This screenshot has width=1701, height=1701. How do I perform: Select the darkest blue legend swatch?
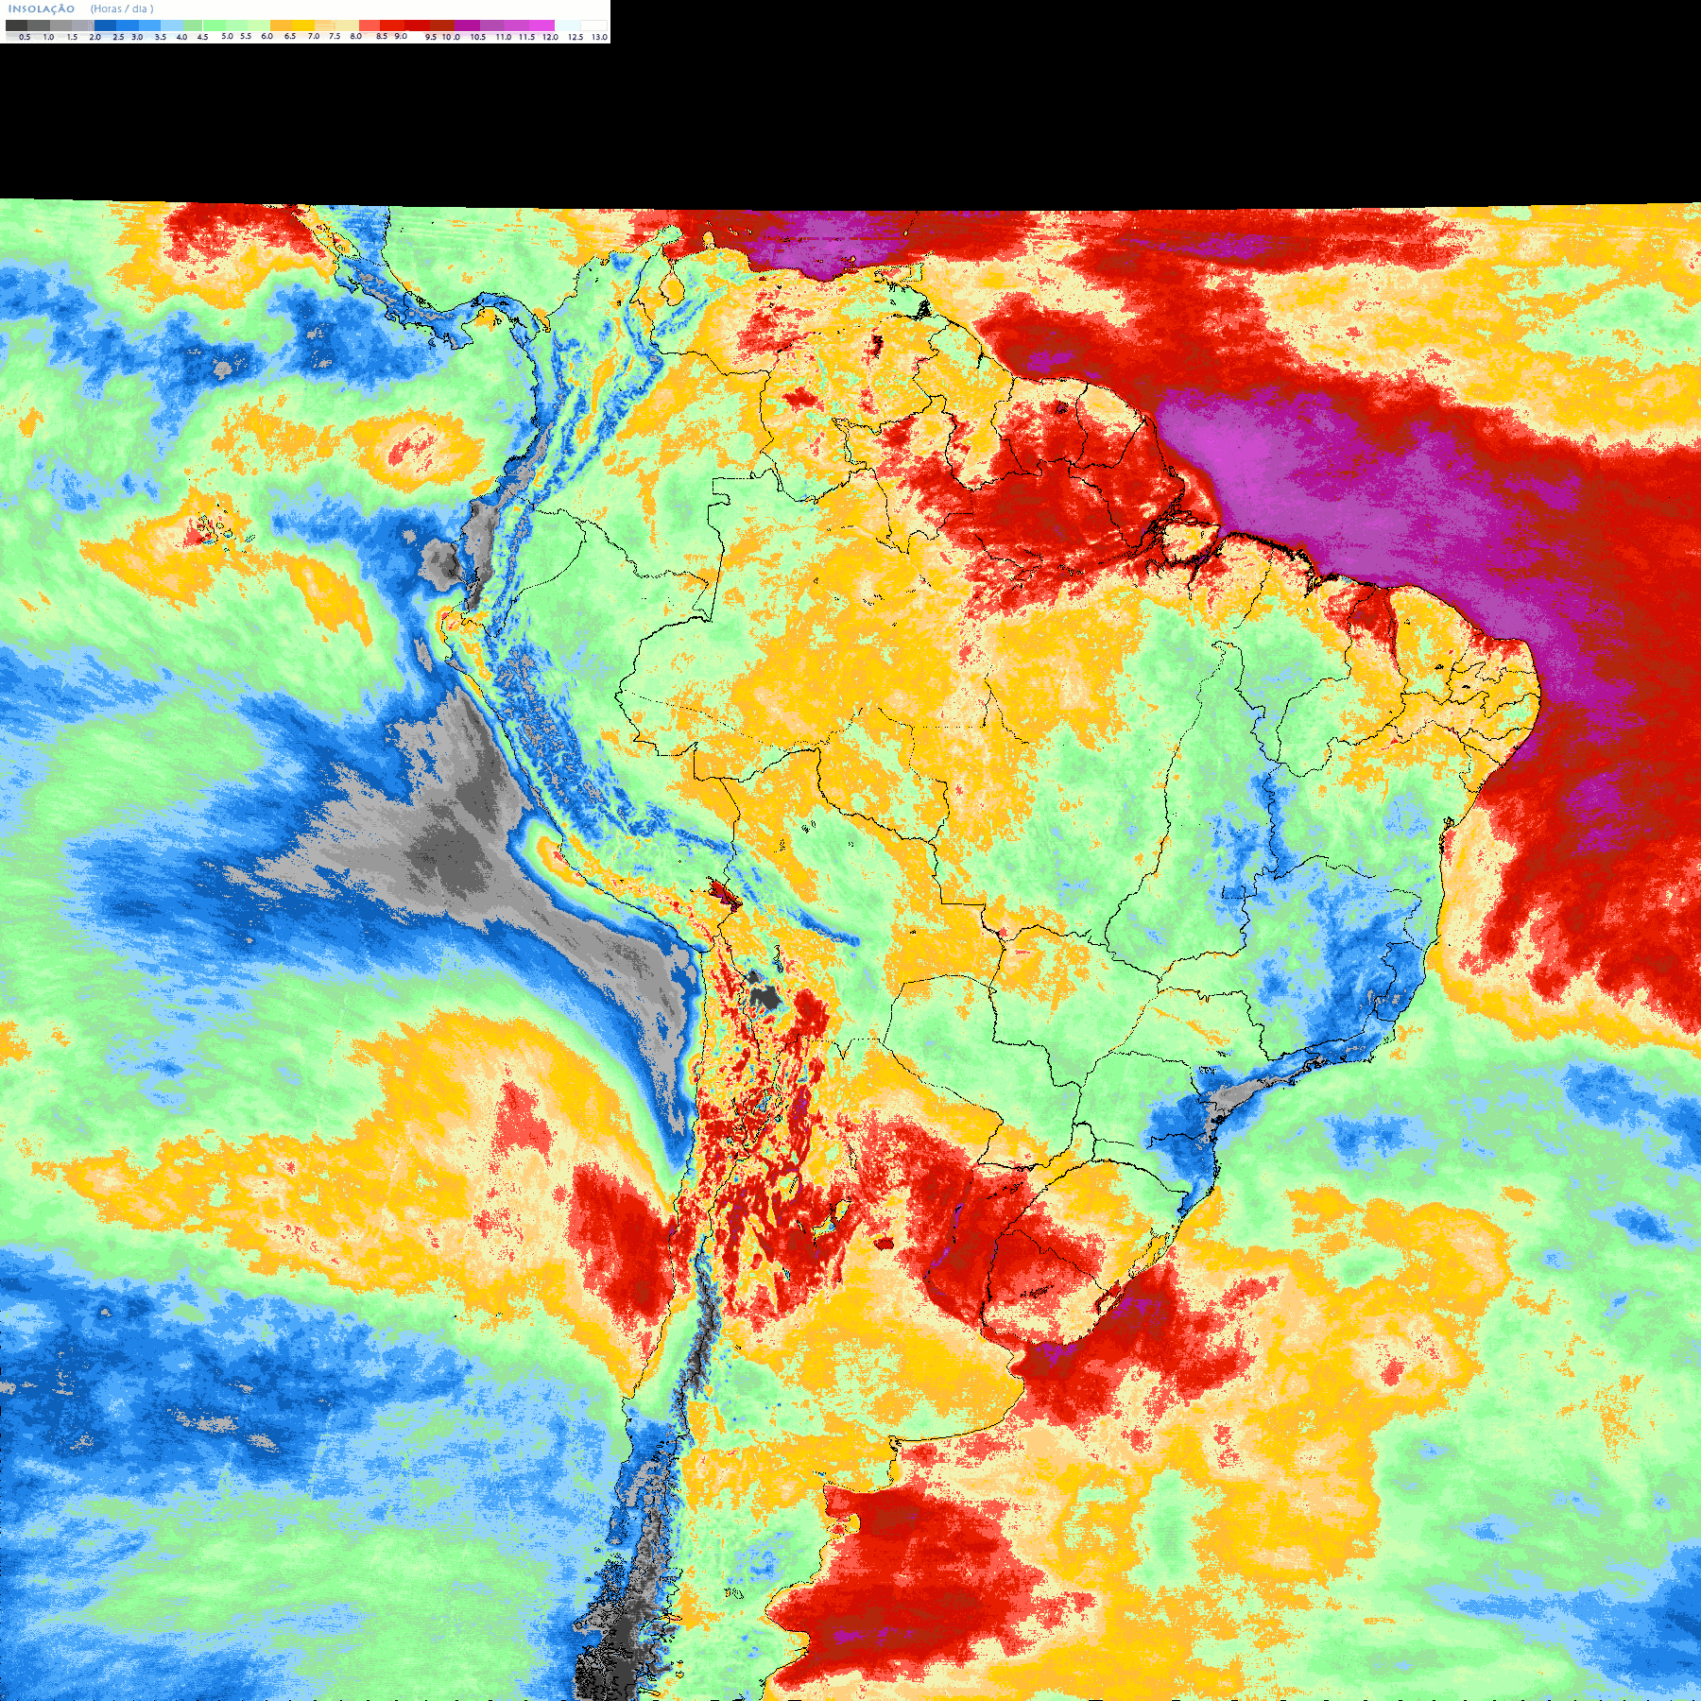105,26
